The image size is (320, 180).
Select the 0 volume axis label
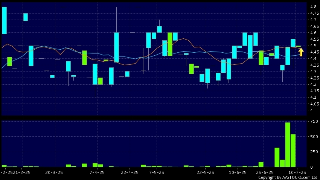coord(311,167)
